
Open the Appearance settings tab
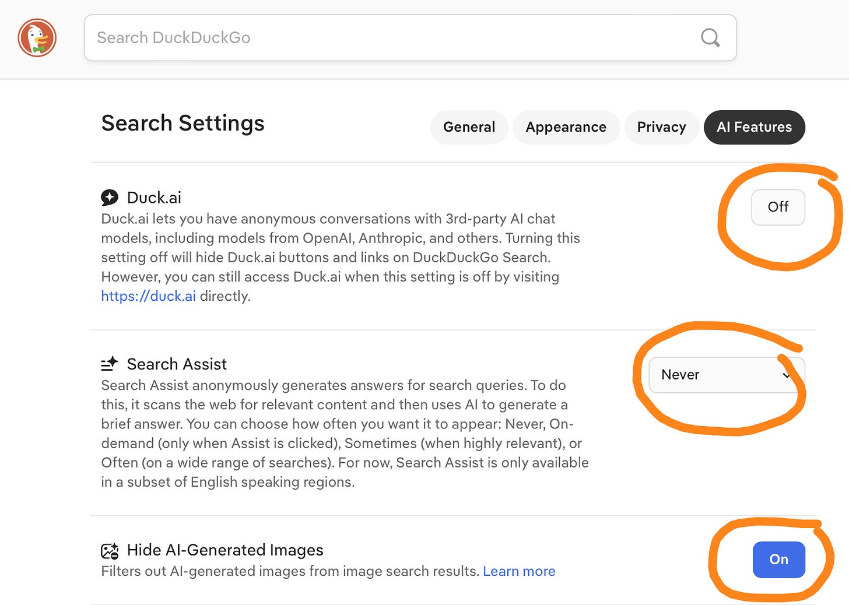coord(566,127)
